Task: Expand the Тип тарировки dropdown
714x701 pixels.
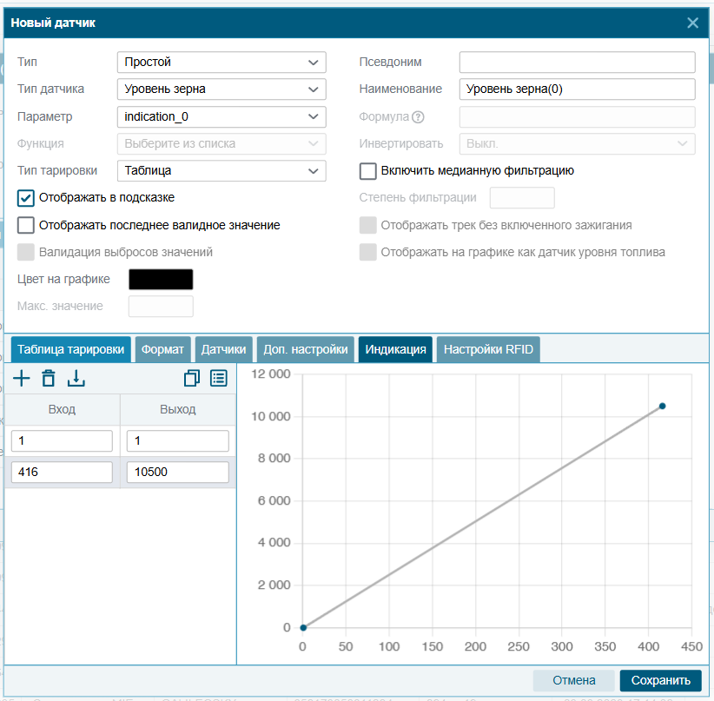Action: pyautogui.click(x=221, y=171)
